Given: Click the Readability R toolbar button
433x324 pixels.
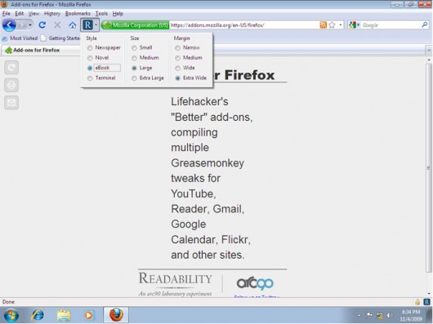Looking at the screenshot, I should pyautogui.click(x=87, y=25).
